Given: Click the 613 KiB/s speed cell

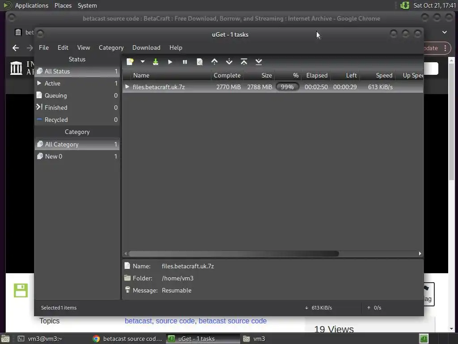Looking at the screenshot, I should tap(380, 87).
